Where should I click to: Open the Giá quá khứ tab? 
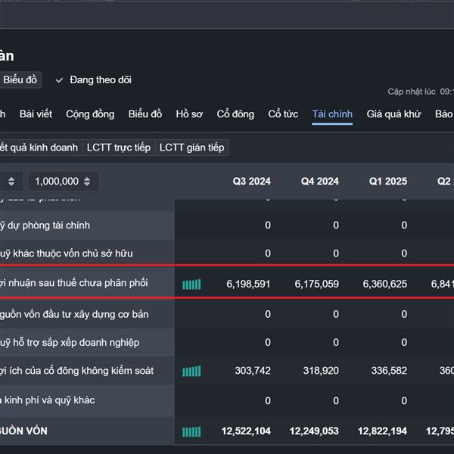pyautogui.click(x=393, y=114)
